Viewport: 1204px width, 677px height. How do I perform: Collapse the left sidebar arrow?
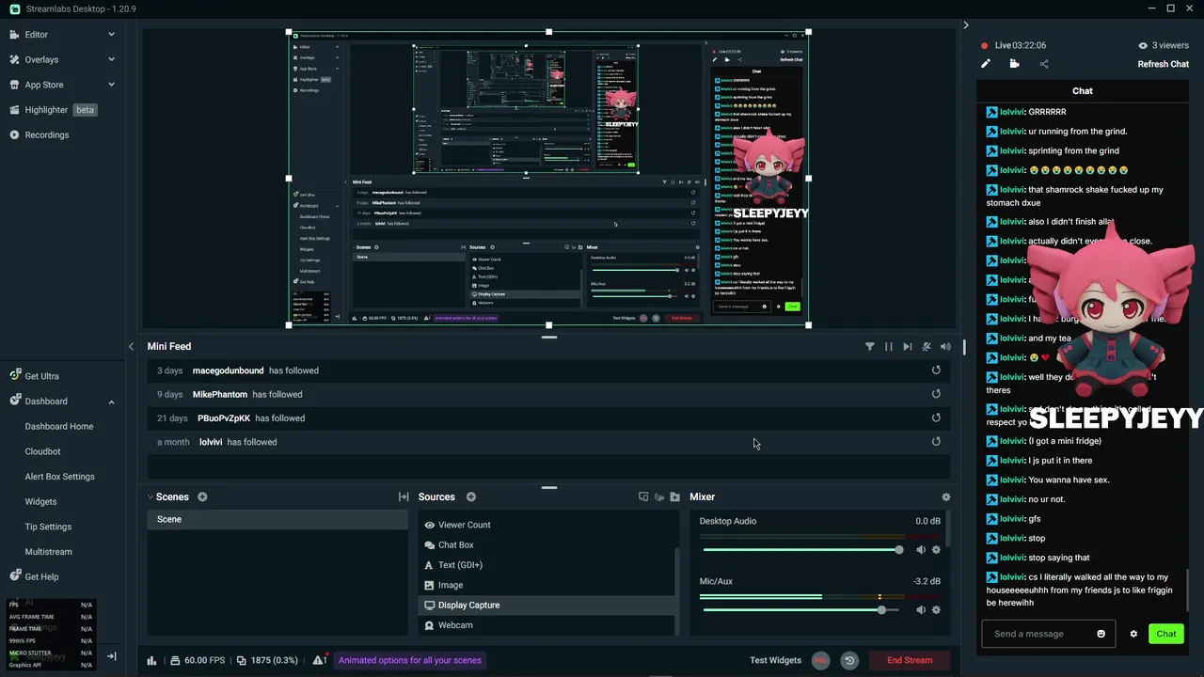coord(111,656)
